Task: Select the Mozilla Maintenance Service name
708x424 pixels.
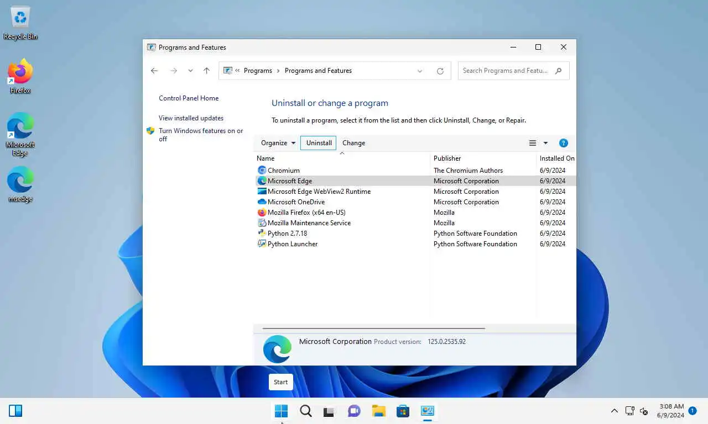Action: pyautogui.click(x=309, y=223)
